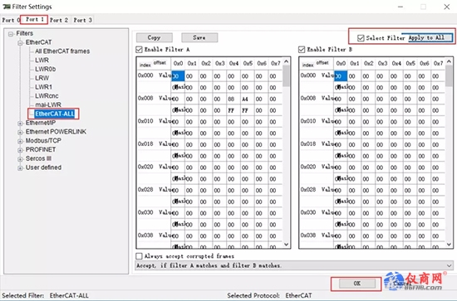This screenshot has height=301, width=457.
Task: Click Filter A scrollbar up arrow
Action: tap(286, 61)
